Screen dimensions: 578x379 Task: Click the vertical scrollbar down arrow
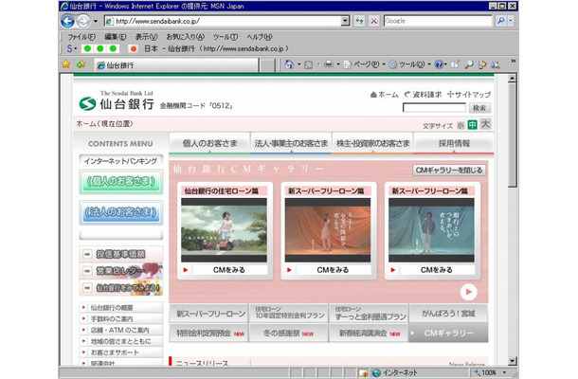[x=512, y=361]
